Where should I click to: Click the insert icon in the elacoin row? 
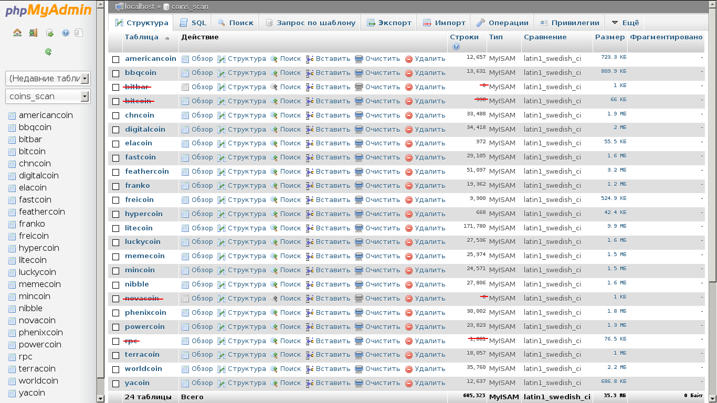click(310, 143)
